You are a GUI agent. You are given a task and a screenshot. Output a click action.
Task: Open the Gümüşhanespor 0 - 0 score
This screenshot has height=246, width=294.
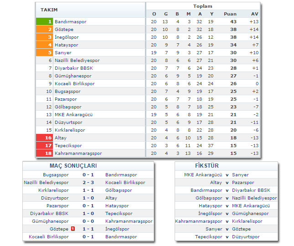(88, 221)
